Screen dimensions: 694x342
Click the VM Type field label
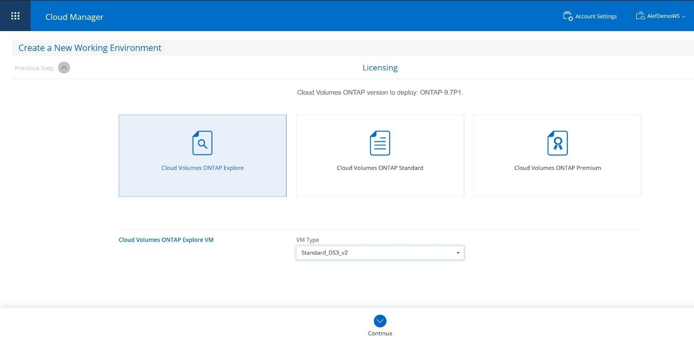(307, 240)
